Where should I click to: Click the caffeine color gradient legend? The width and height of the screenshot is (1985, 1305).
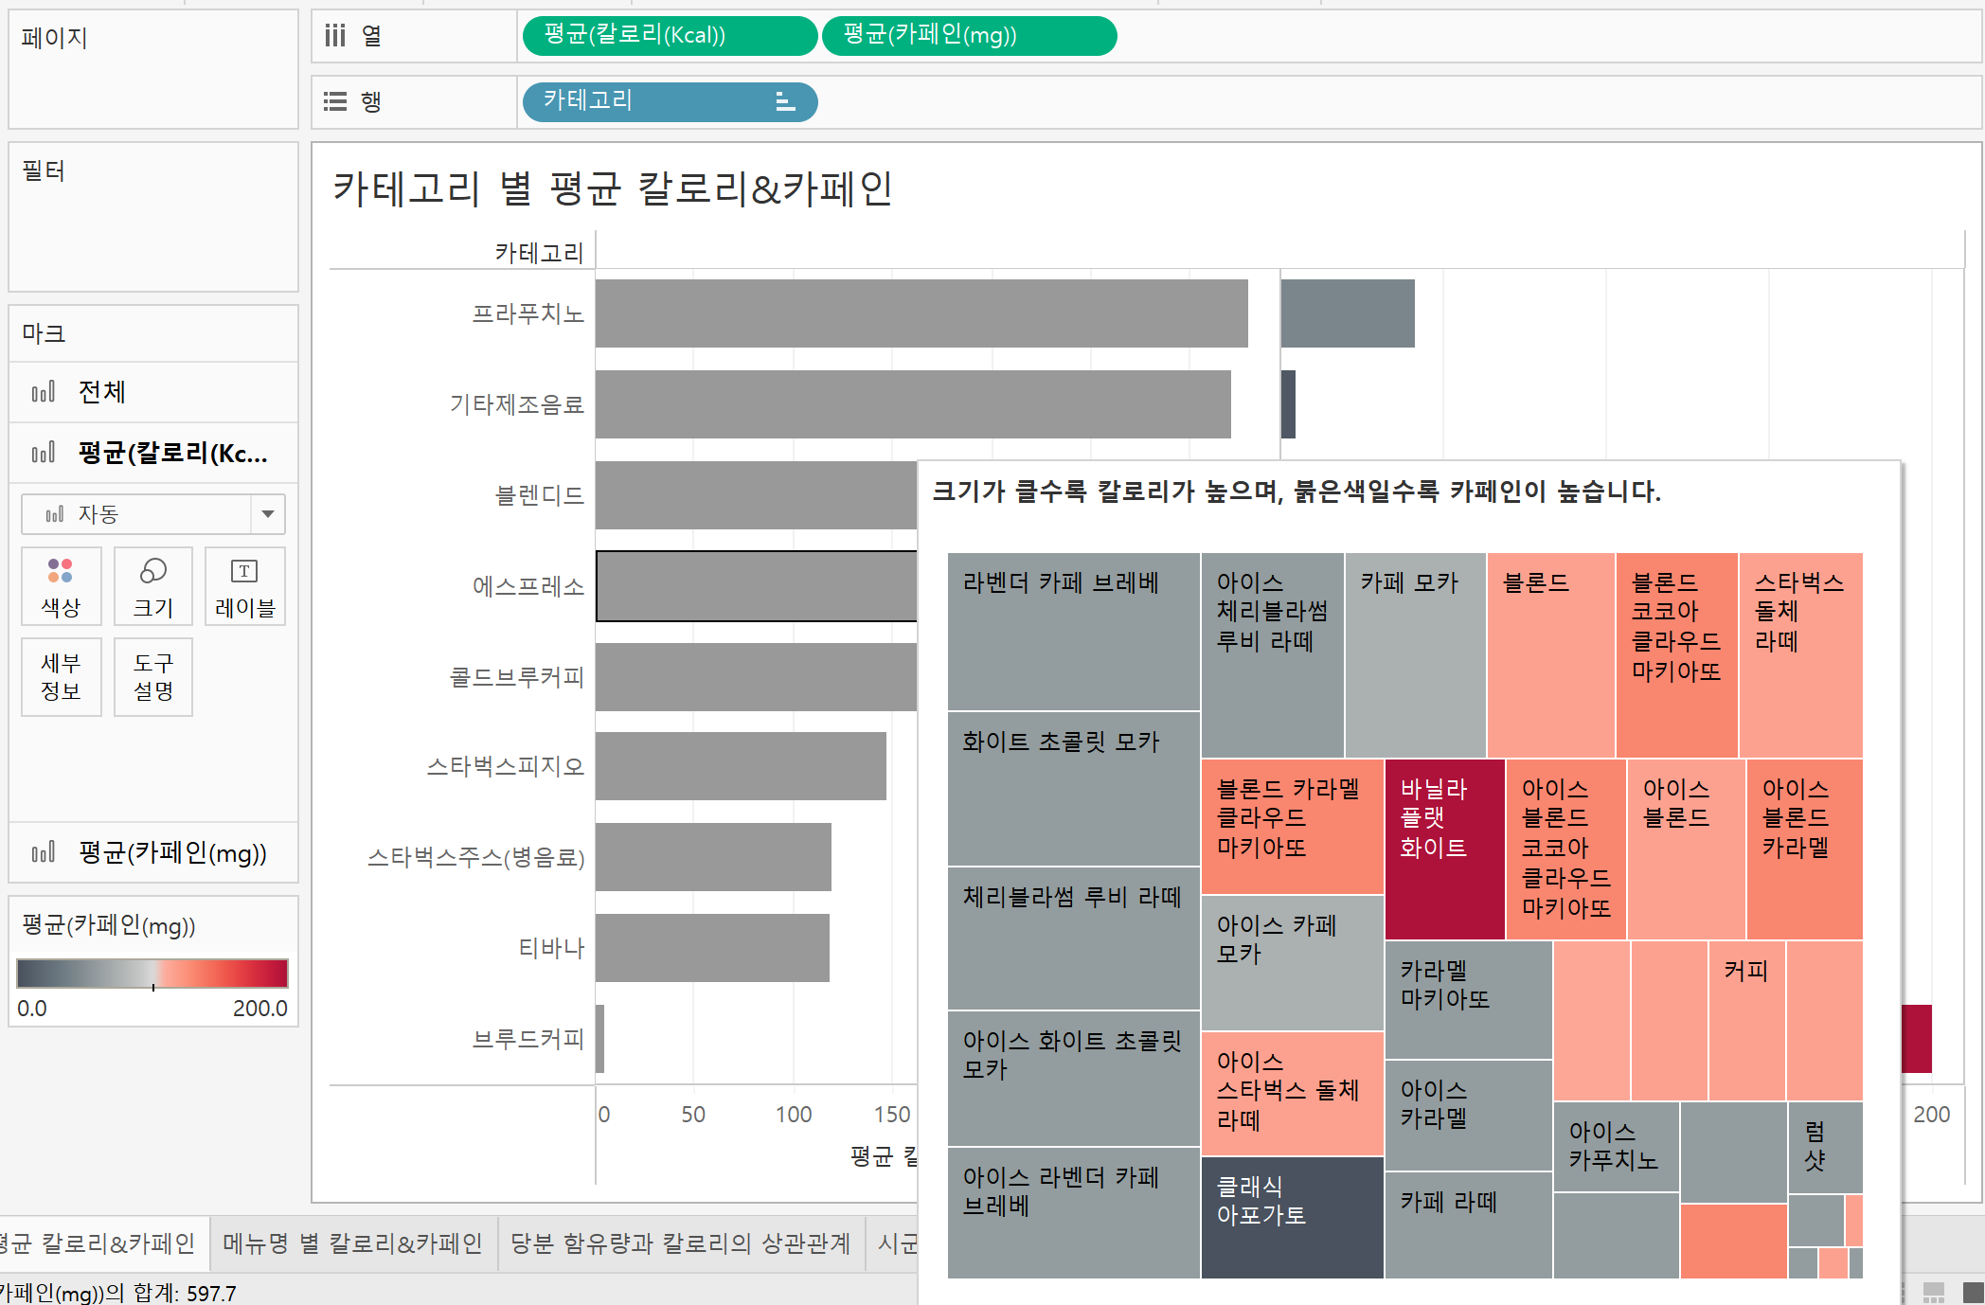point(152,973)
